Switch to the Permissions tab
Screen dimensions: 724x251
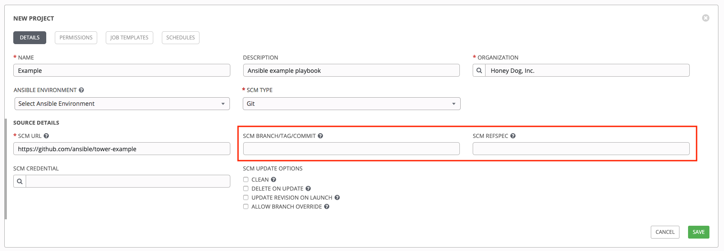pos(76,38)
